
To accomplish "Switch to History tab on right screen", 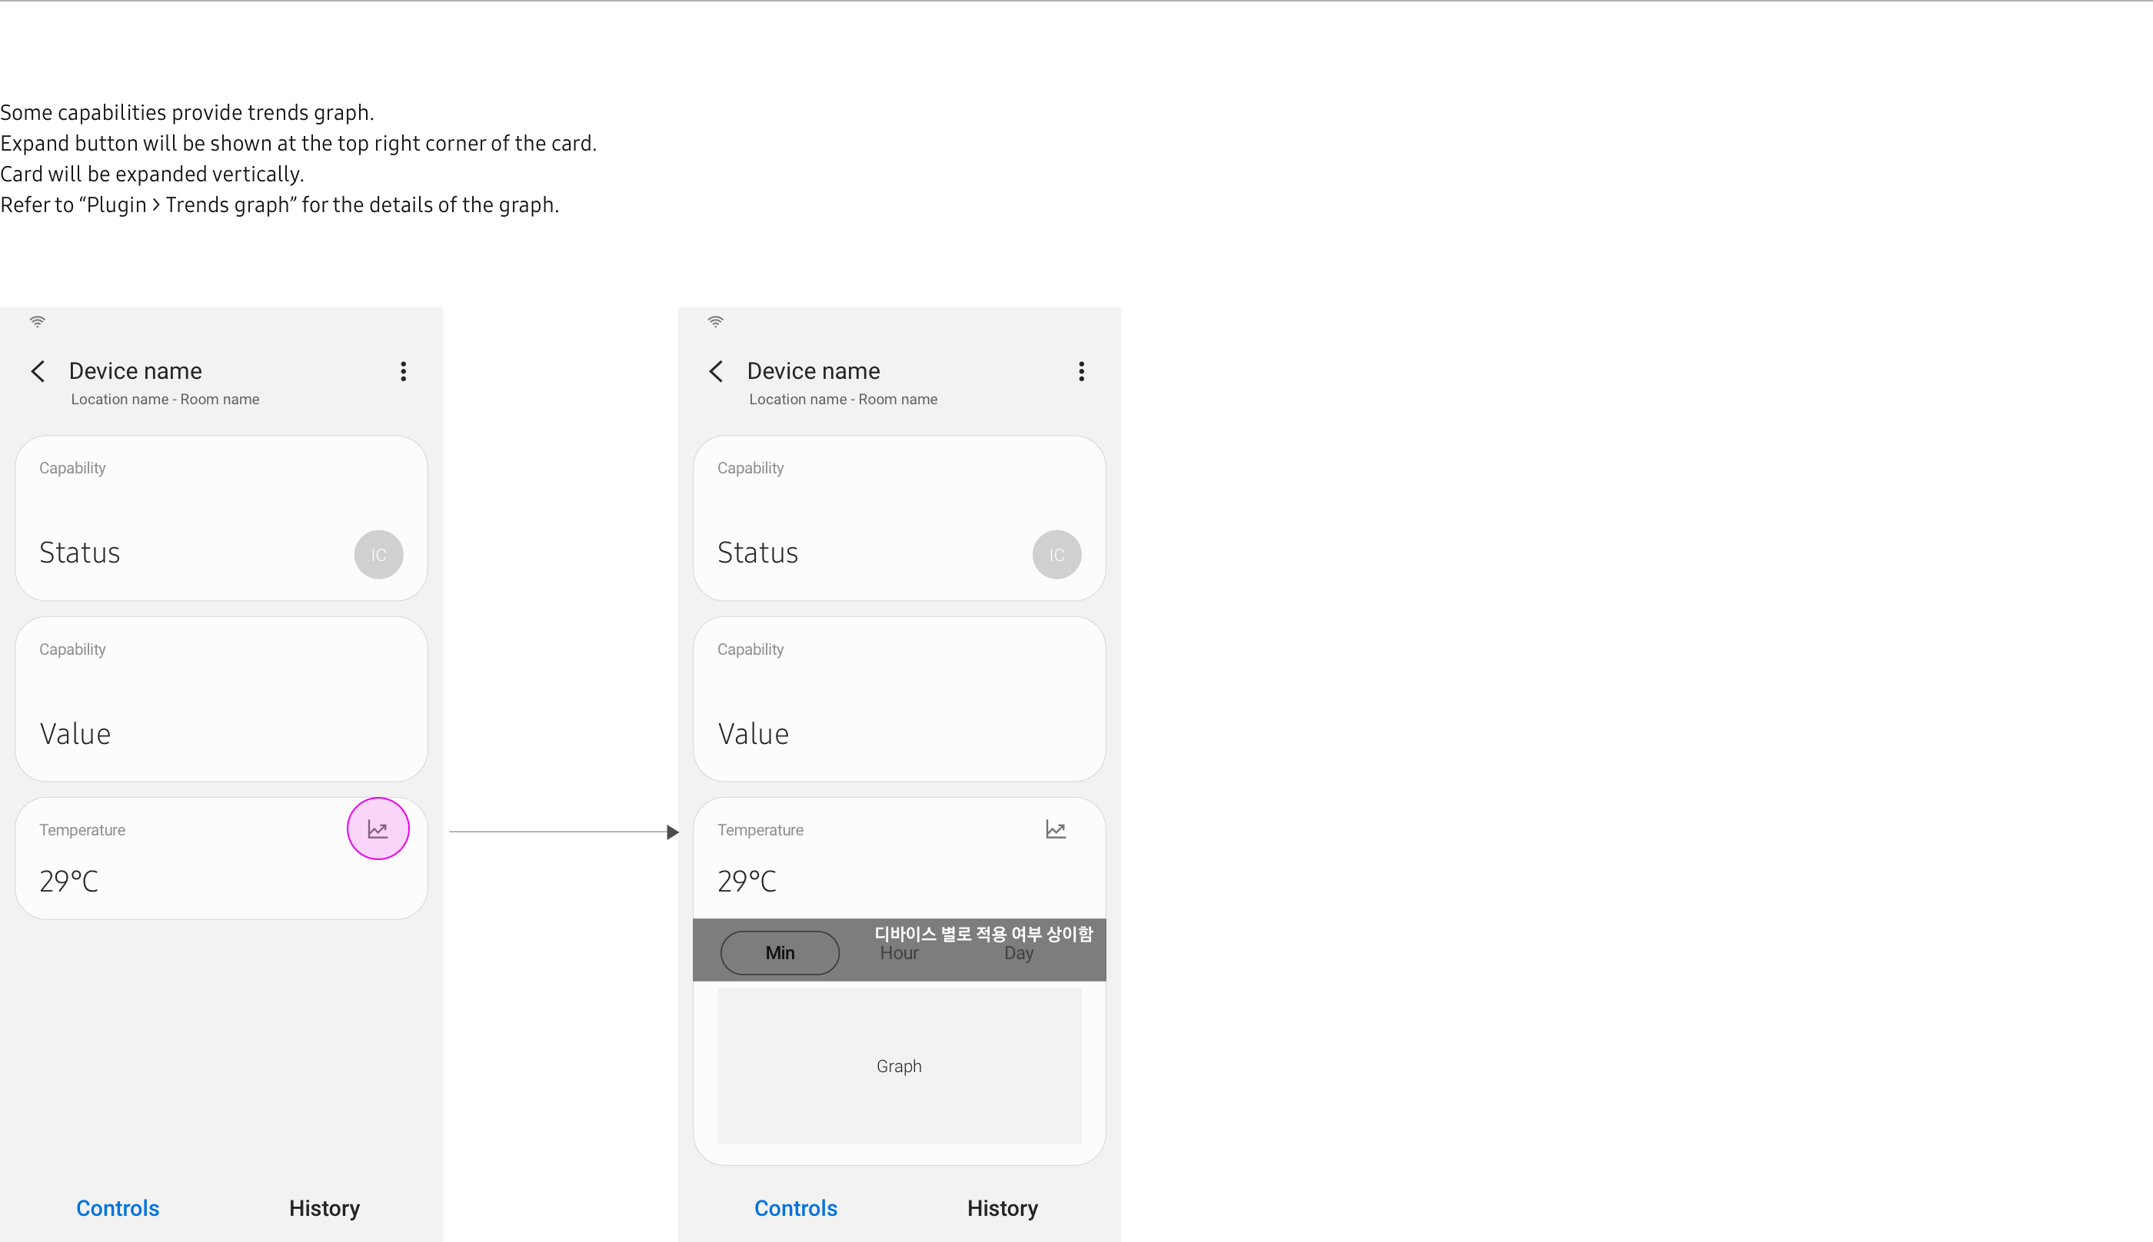I will (1002, 1208).
